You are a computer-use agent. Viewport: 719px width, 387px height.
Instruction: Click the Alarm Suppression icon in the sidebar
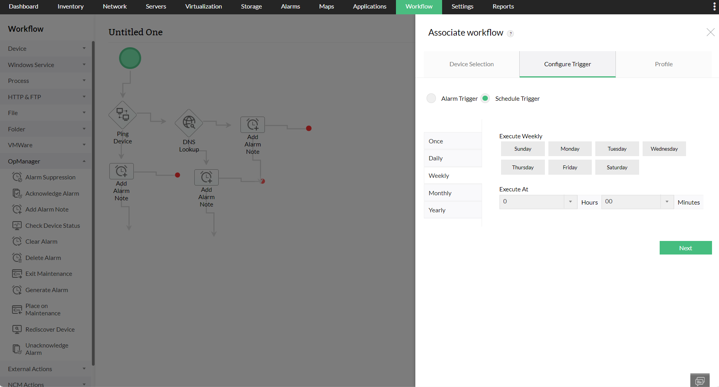pyautogui.click(x=17, y=177)
